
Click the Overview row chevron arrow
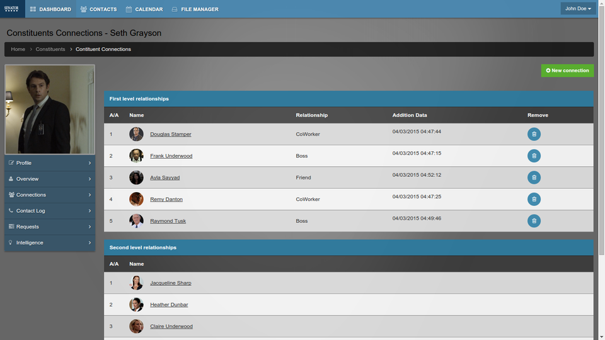(89, 179)
